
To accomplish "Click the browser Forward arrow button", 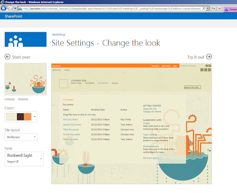I will click(10, 8).
